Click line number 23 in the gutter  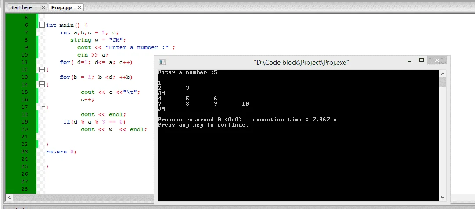(25, 152)
